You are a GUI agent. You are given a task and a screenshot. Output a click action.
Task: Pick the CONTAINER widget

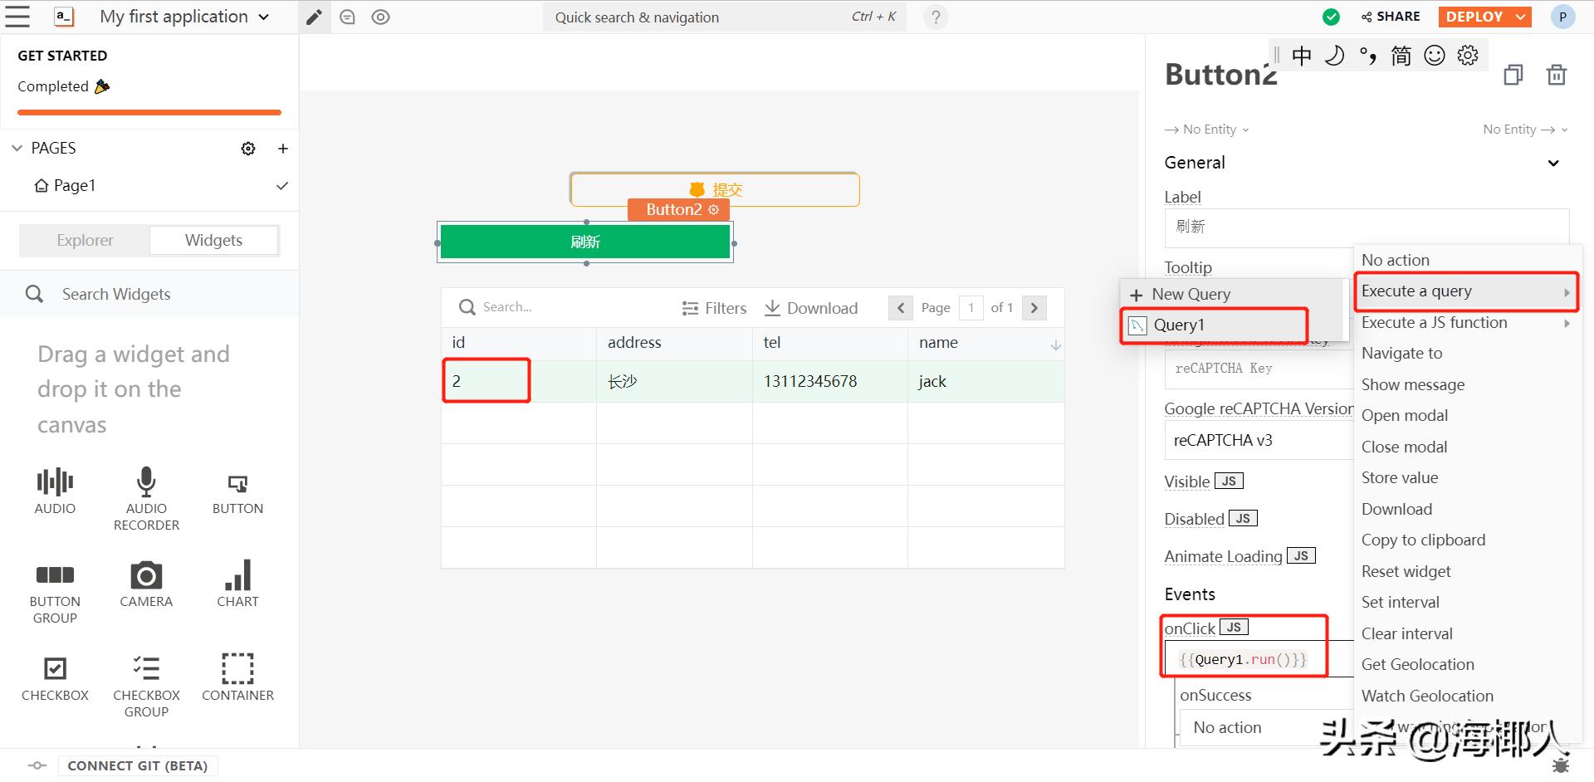tap(237, 677)
